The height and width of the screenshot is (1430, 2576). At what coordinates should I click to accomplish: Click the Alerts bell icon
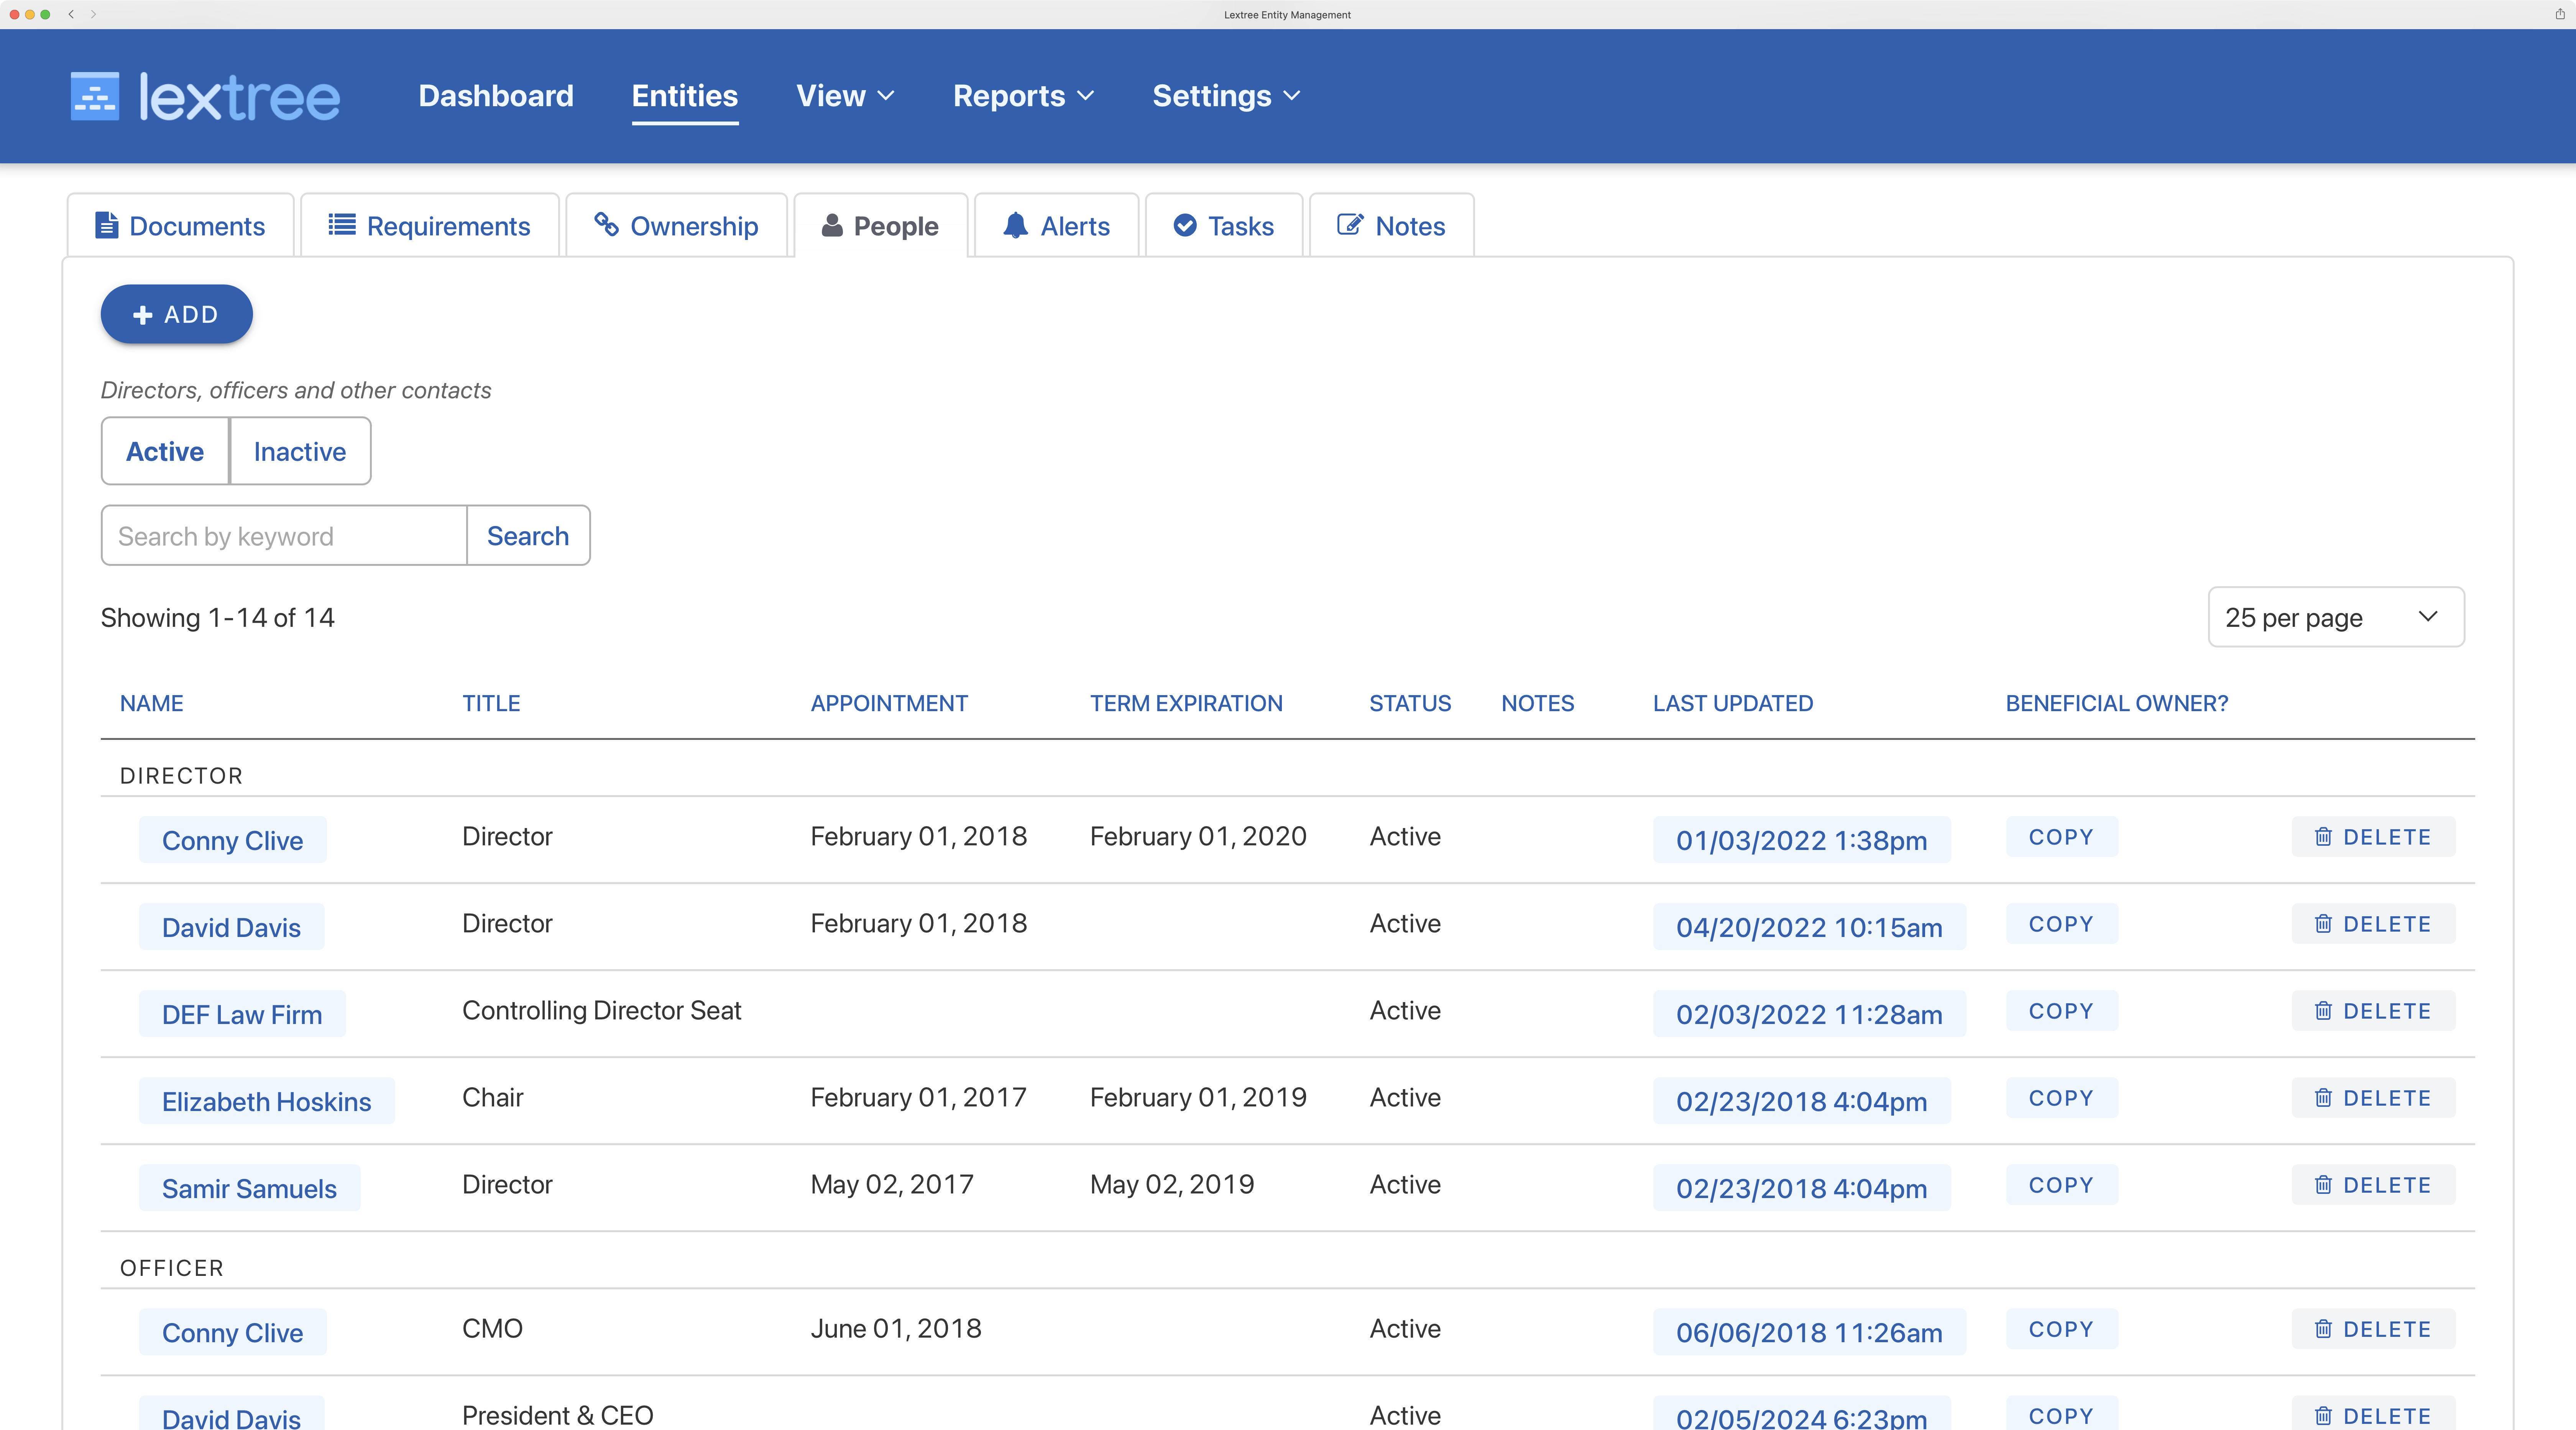click(x=1015, y=225)
